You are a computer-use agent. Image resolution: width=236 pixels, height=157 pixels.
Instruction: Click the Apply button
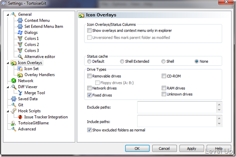click(192, 149)
